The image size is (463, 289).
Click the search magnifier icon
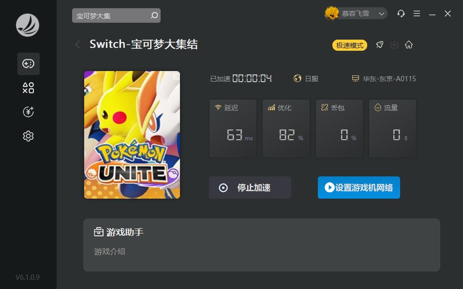click(x=154, y=15)
